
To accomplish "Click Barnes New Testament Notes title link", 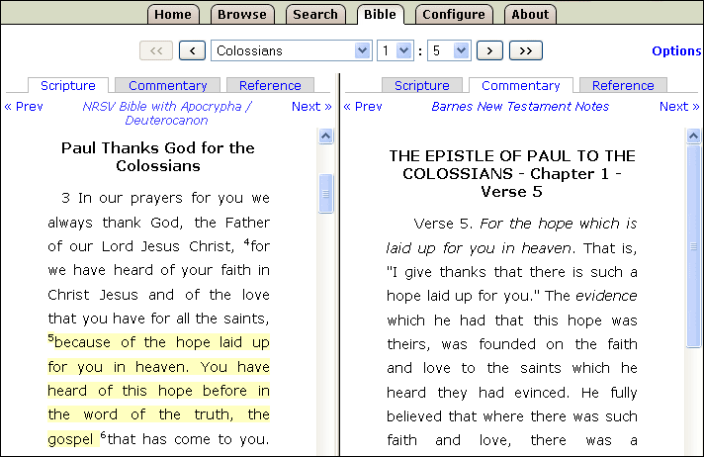I will [520, 107].
